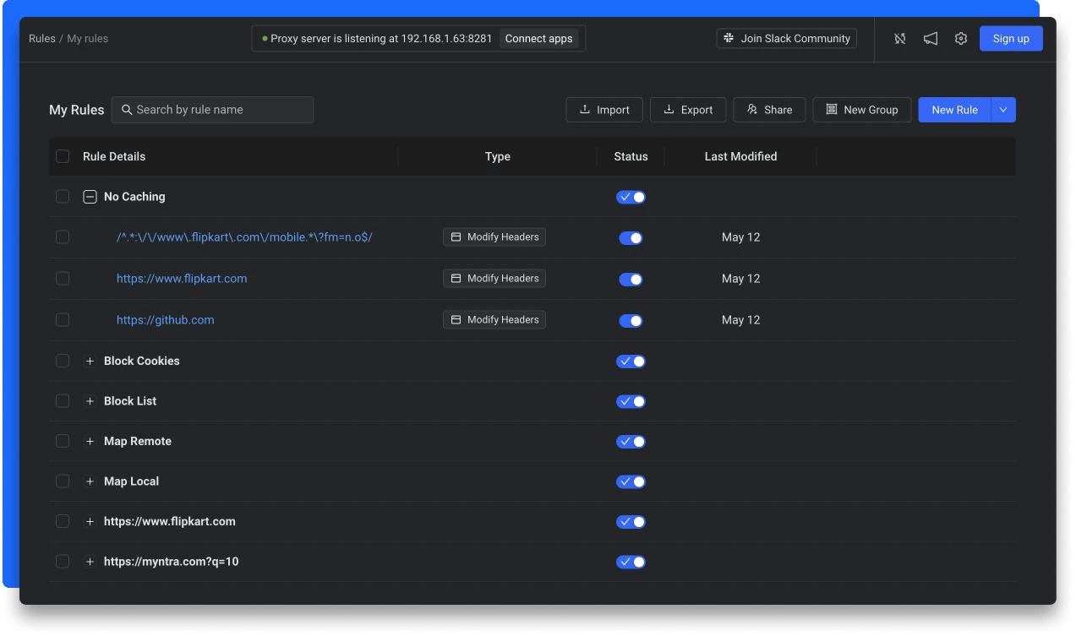The image size is (1076, 636).
Task: Tick the select-all checkbox in header
Action: click(63, 156)
